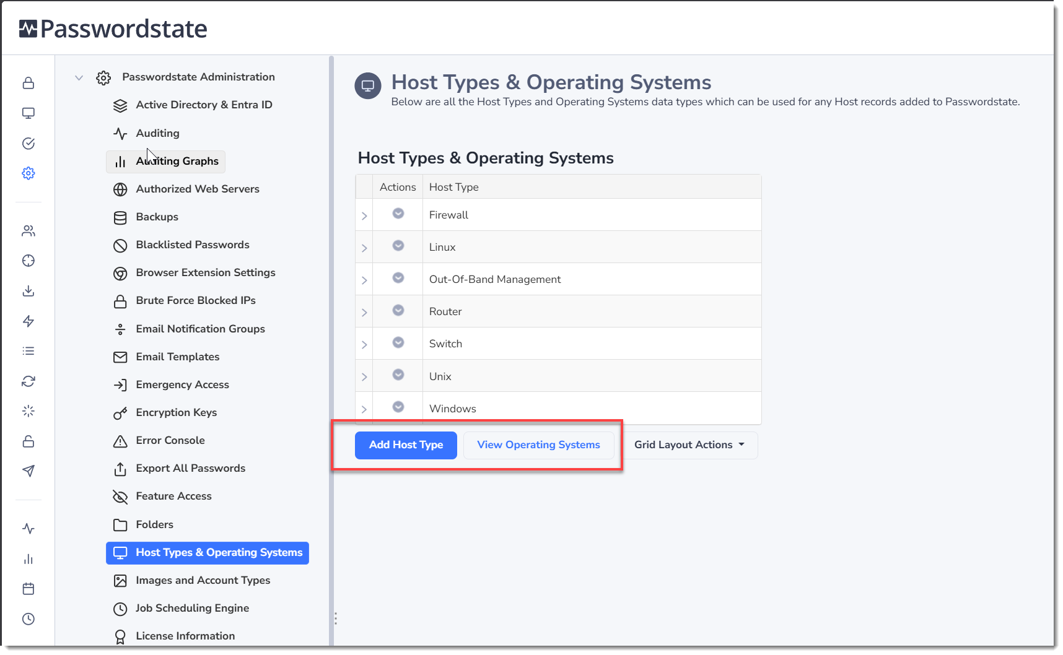This screenshot has width=1063, height=655.
Task: Open Active Directory & Entra ID
Action: click(x=193, y=105)
